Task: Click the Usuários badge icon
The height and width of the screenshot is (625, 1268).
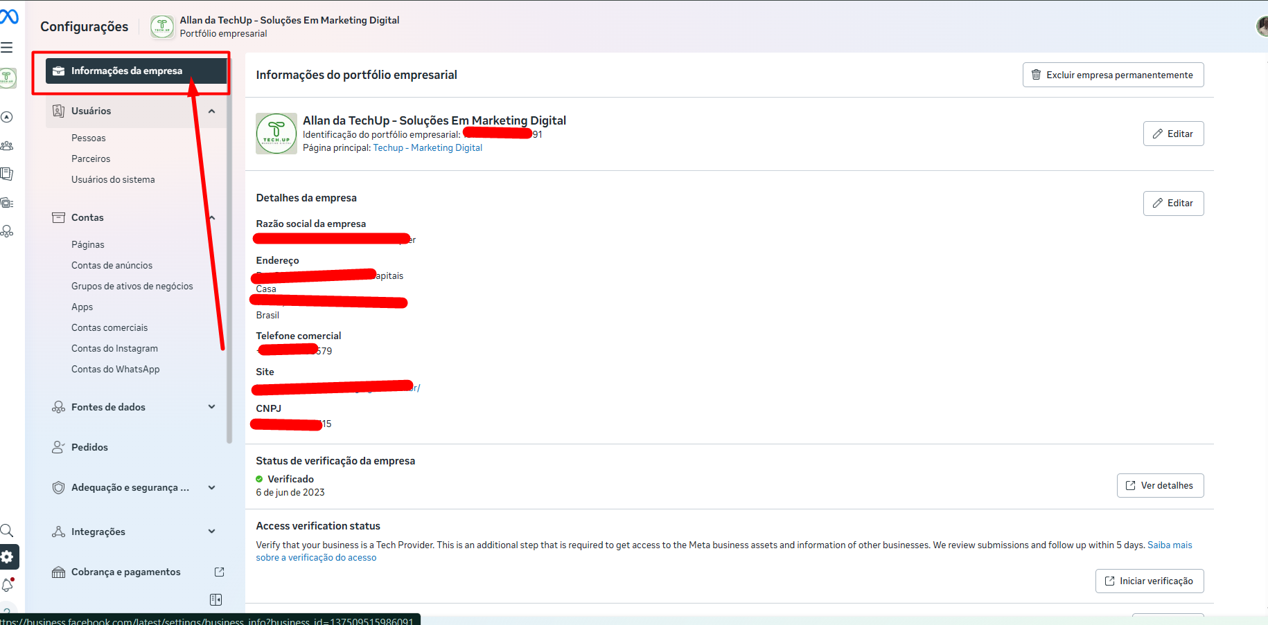Action: point(59,111)
